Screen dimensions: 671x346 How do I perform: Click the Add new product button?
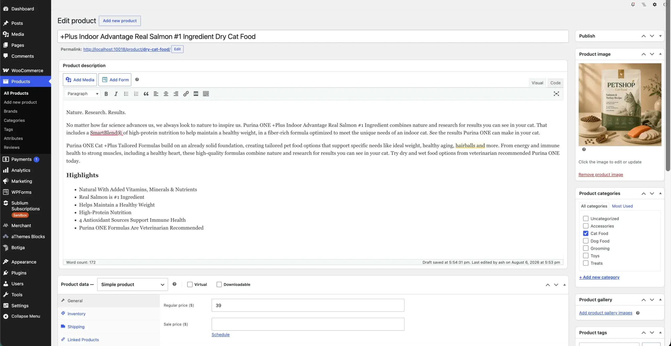[x=120, y=21]
